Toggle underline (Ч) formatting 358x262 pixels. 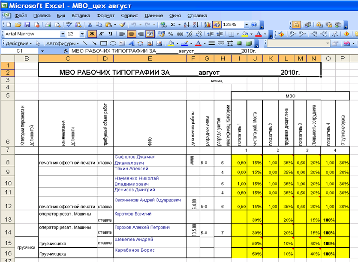pos(111,34)
